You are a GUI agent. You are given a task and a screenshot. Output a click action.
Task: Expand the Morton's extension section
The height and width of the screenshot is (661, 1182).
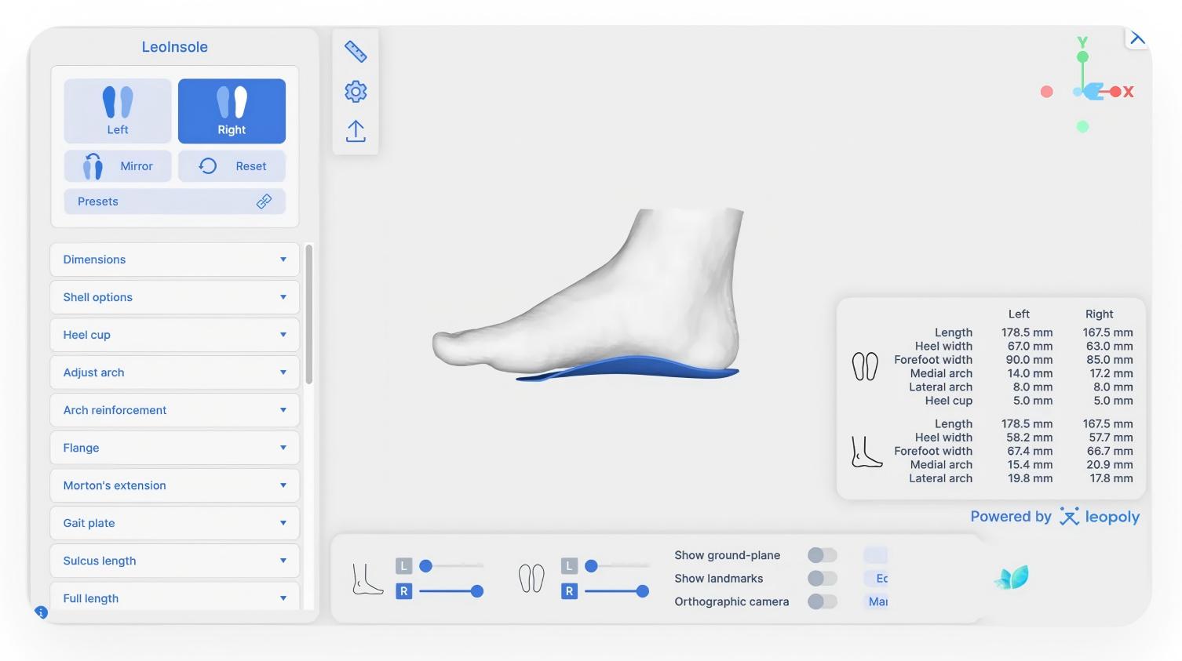pyautogui.click(x=174, y=485)
